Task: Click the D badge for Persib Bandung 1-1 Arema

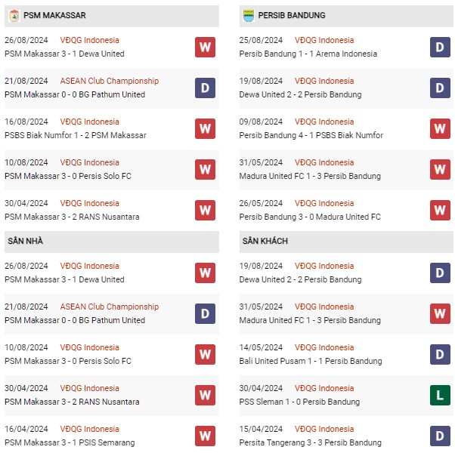Action: point(440,47)
